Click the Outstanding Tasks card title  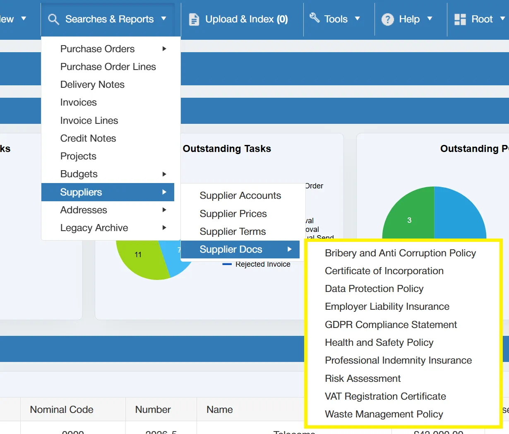point(227,149)
